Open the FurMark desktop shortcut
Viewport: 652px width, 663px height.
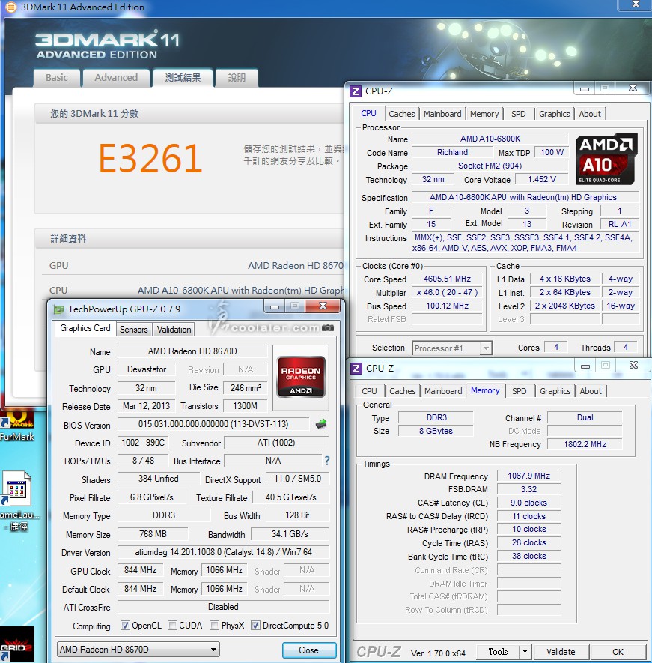[x=17, y=425]
